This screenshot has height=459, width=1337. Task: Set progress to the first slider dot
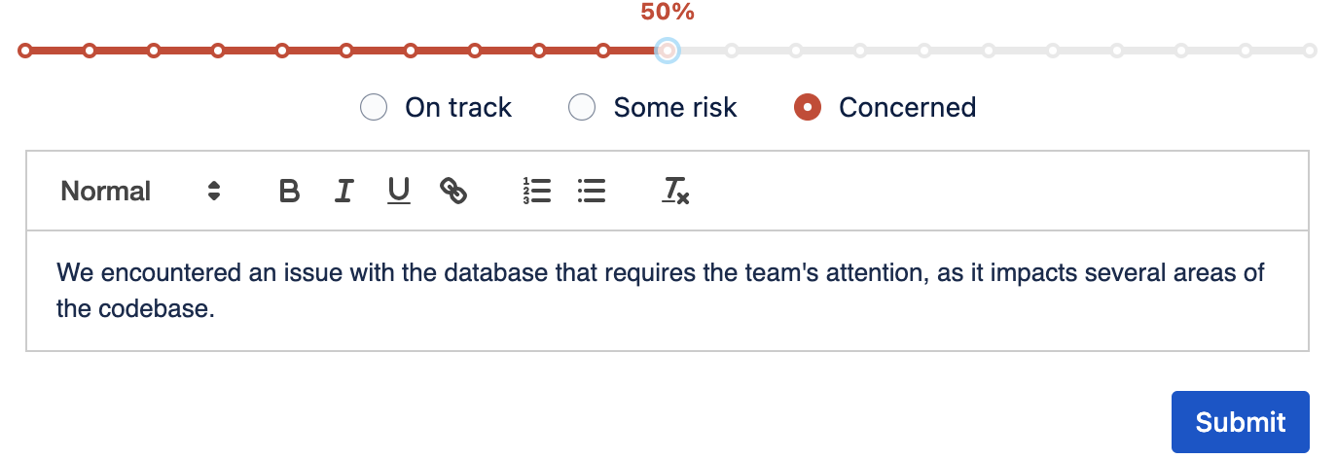click(x=24, y=51)
